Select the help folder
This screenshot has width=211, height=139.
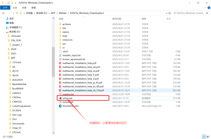coord(65,36)
